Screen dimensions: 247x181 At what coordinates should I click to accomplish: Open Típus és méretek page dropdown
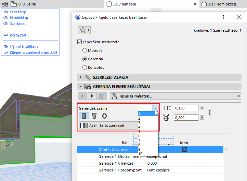tap(175, 96)
